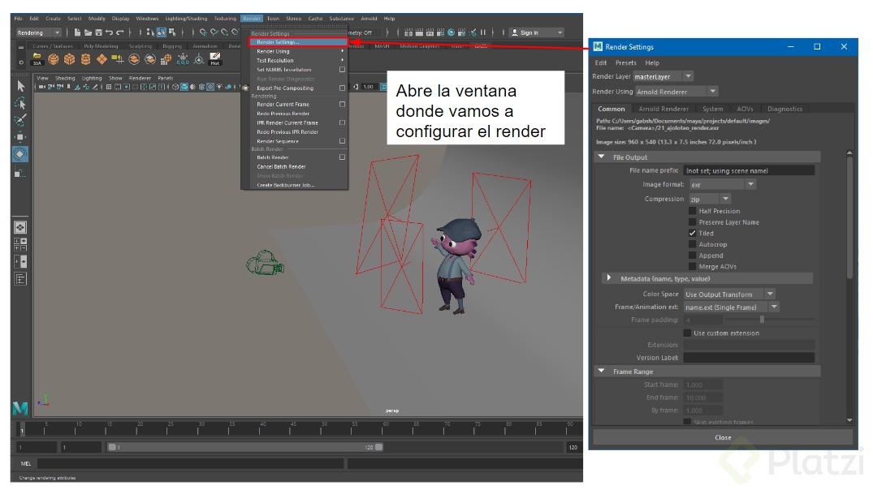Screen dimensions: 873x490
Task: Select the Lasso Select tool
Action: tap(20, 103)
